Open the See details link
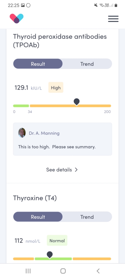The width and height of the screenshot is (125, 279). (x=62, y=170)
